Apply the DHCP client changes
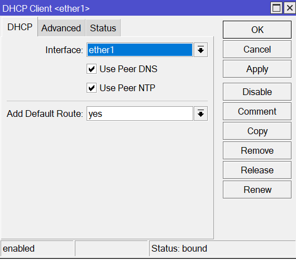The width and height of the screenshot is (296, 260). click(x=257, y=69)
